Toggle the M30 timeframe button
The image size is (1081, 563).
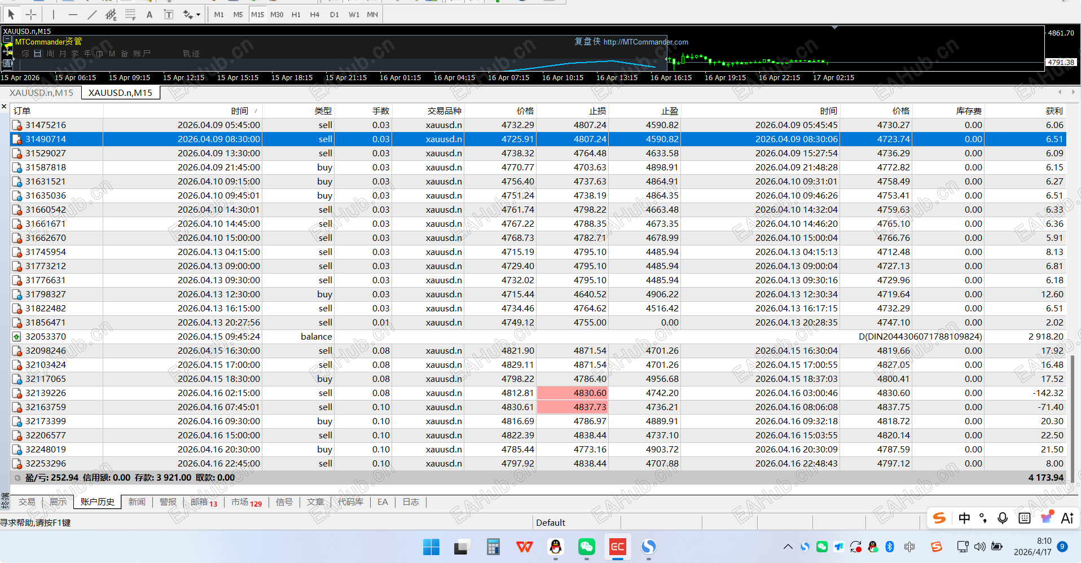tap(277, 15)
